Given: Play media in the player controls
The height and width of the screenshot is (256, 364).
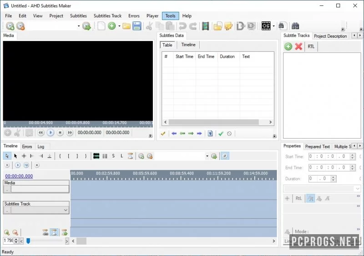Looking at the screenshot, I should pyautogui.click(x=51, y=133).
